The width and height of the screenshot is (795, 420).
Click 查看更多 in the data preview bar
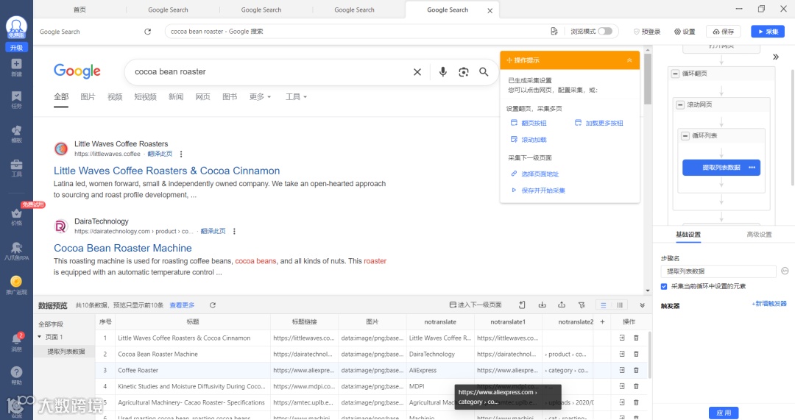pos(182,305)
